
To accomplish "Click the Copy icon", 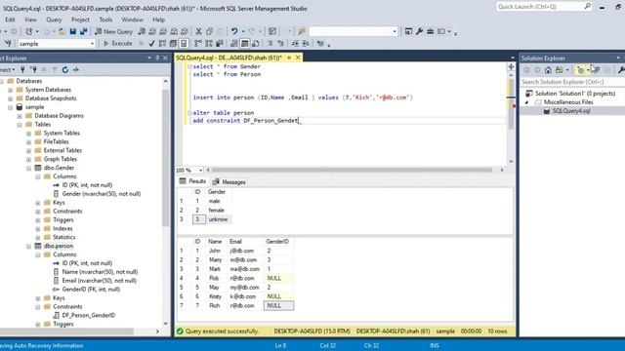I will (209, 31).
